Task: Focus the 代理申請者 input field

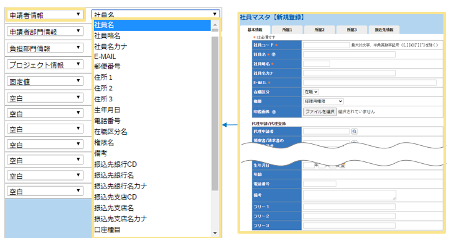Action: pos(327,131)
